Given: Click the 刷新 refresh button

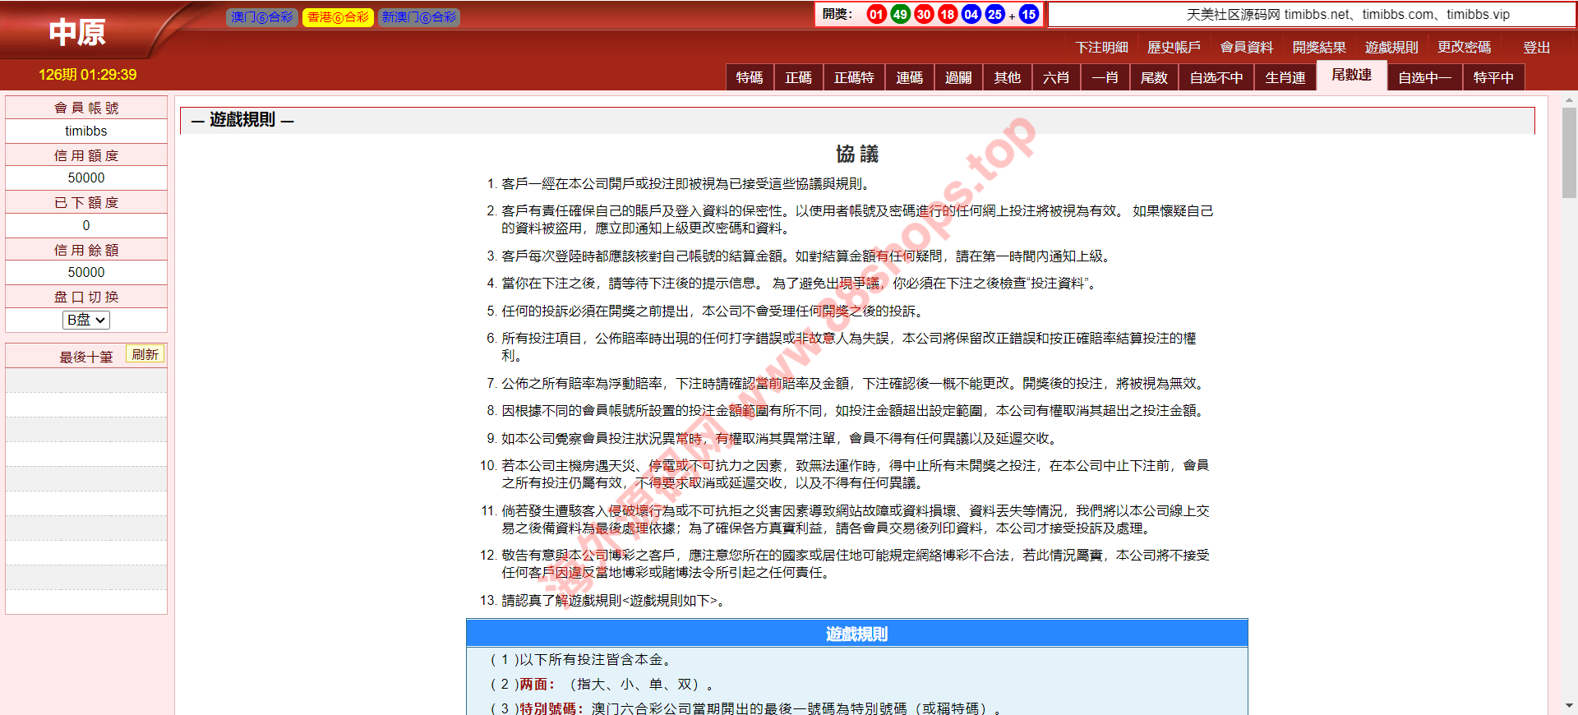Looking at the screenshot, I should coord(145,354).
